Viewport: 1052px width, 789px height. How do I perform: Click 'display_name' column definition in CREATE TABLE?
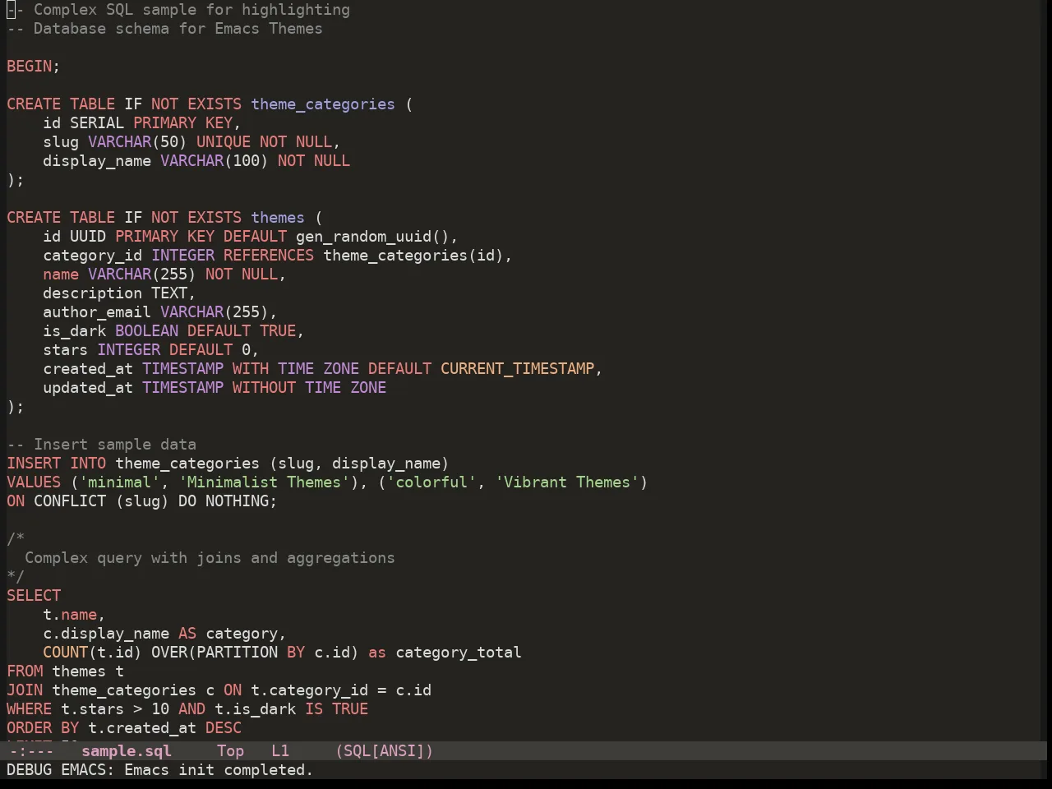tap(97, 161)
